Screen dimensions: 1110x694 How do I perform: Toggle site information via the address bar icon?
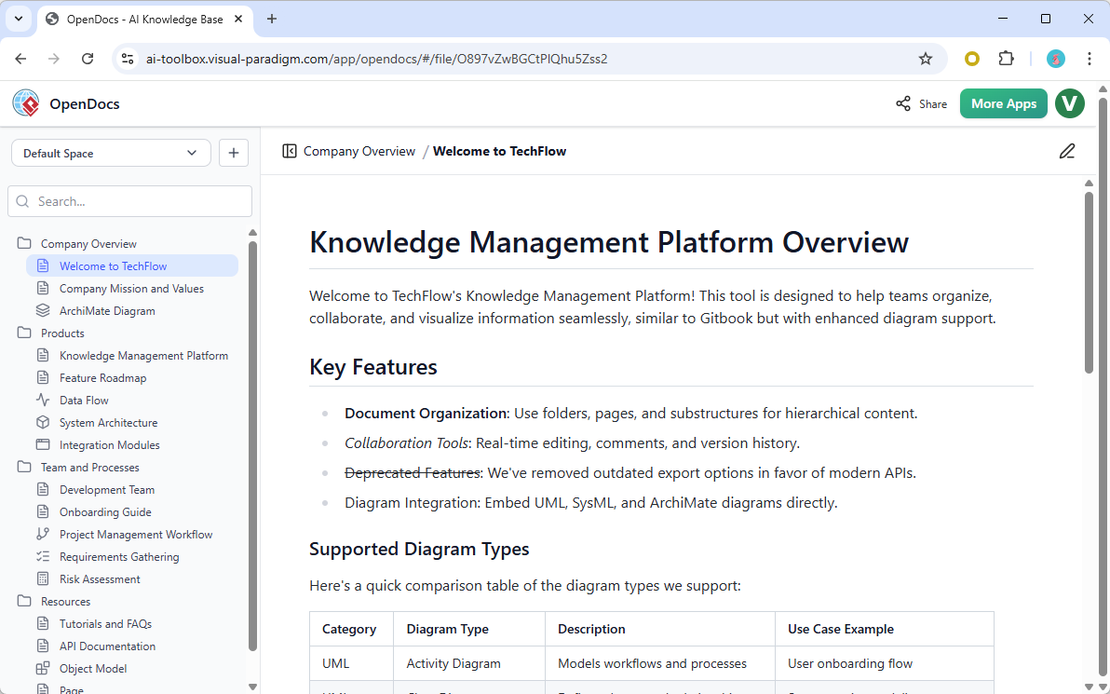tap(127, 58)
